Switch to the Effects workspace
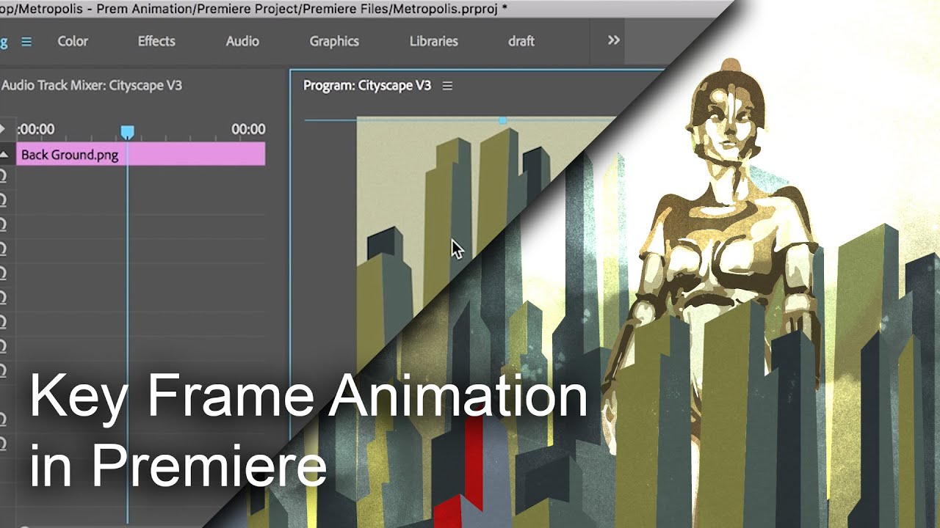This screenshot has height=528, width=940. 156,41
